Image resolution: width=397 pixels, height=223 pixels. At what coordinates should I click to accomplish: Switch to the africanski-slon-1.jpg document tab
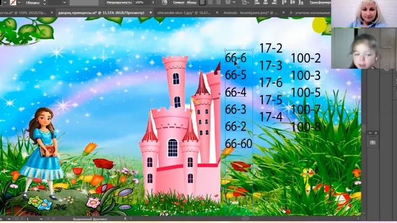pos(184,12)
